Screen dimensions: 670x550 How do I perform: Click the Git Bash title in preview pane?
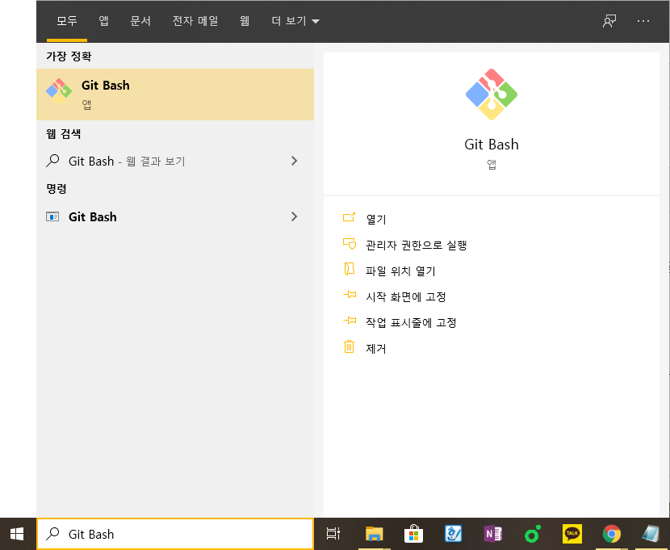(492, 145)
